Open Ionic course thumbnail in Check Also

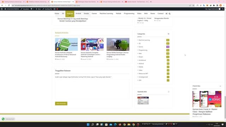point(207,99)
